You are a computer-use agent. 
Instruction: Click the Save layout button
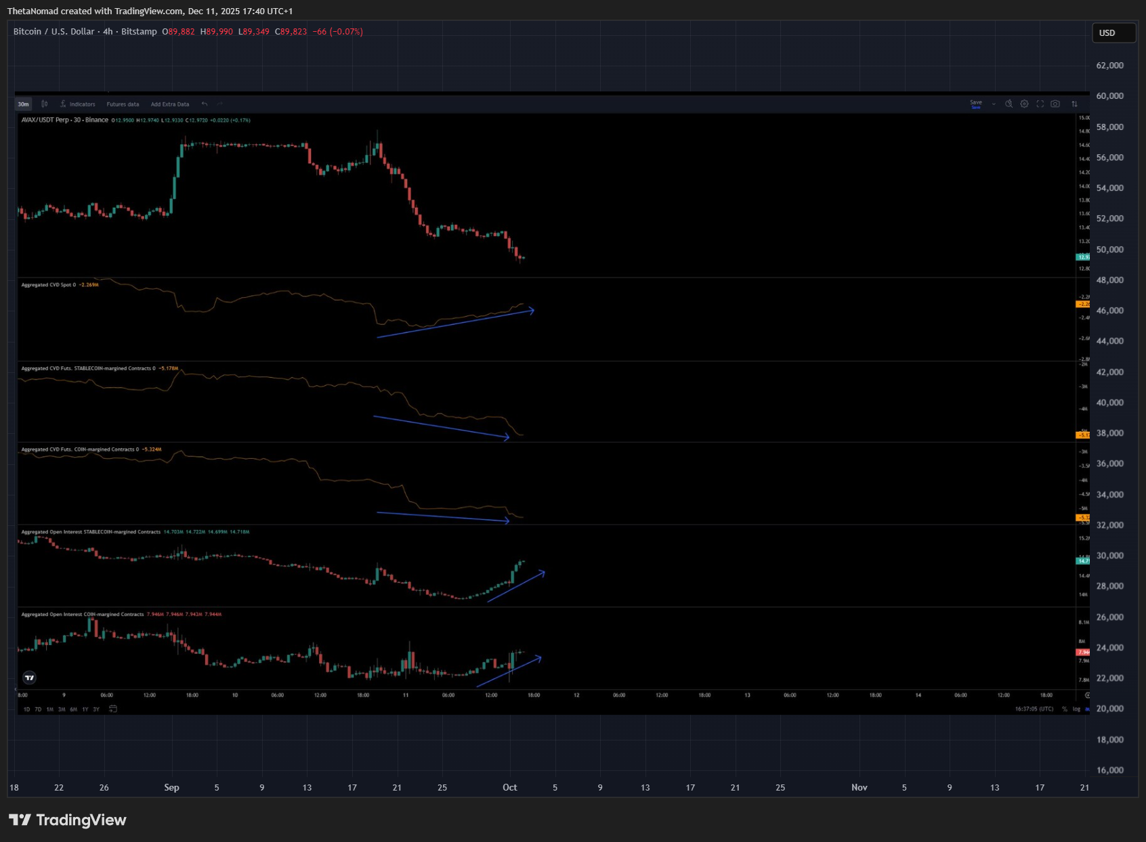click(976, 104)
